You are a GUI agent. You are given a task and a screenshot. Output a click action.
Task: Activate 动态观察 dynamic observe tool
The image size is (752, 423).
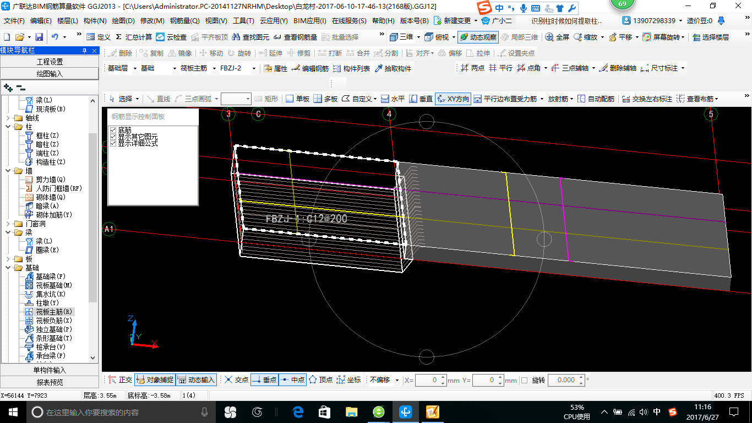coord(478,37)
